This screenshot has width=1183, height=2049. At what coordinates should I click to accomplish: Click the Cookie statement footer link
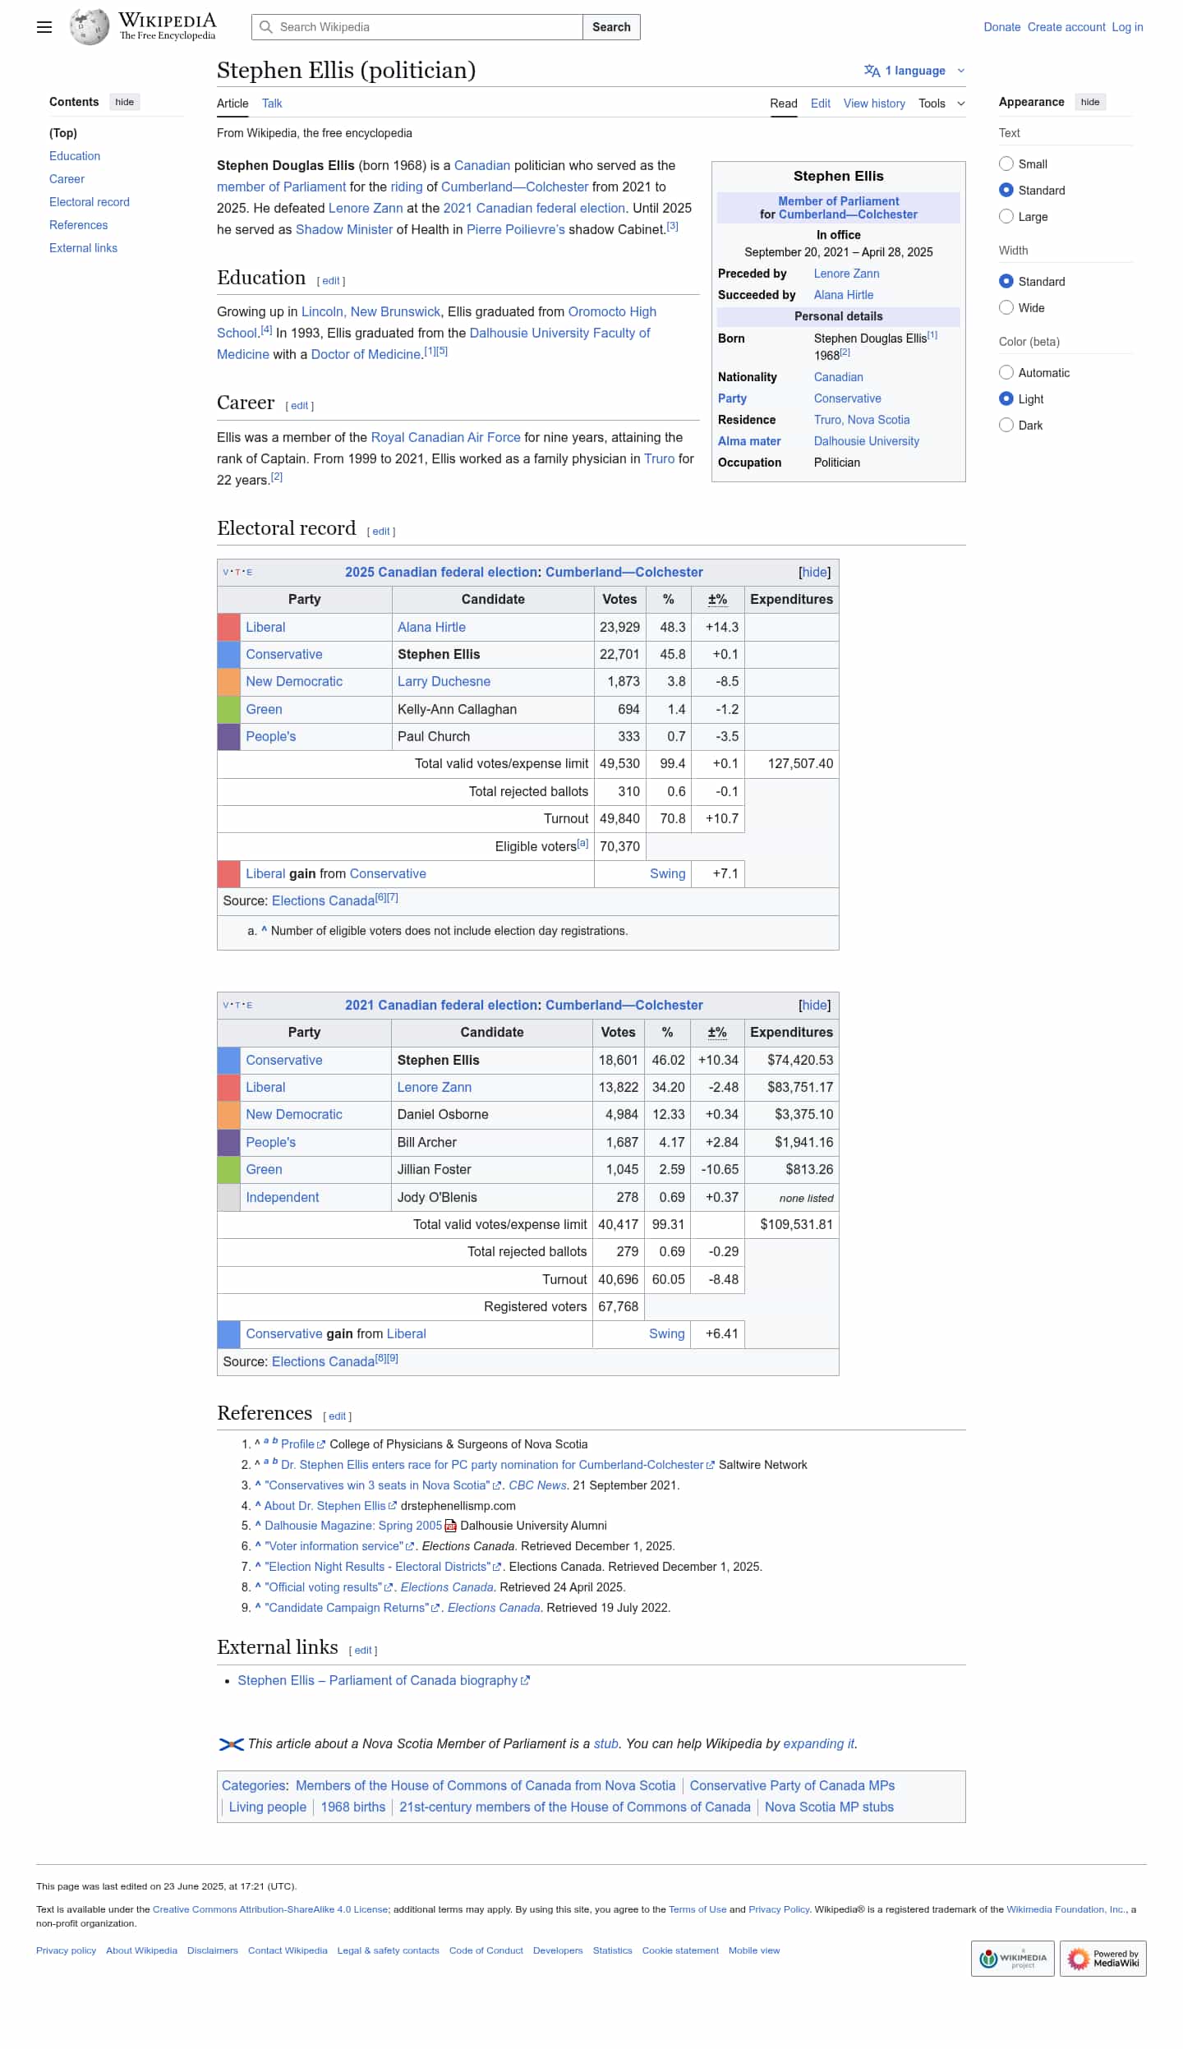coord(680,1950)
